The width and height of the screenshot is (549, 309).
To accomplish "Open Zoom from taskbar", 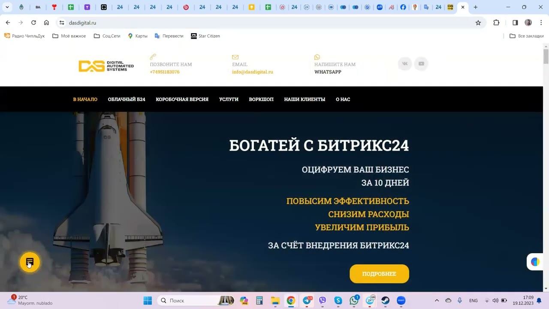I will pos(401,300).
